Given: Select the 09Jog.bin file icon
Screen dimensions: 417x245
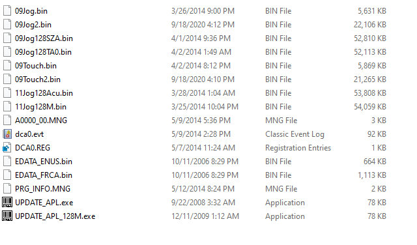Looking at the screenshot, I should (7, 11).
